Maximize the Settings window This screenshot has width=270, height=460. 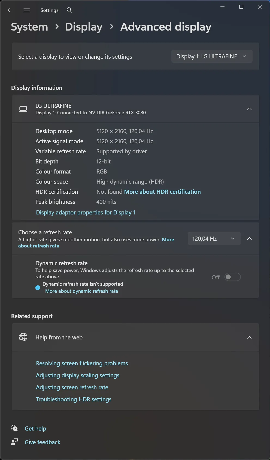[x=241, y=7]
